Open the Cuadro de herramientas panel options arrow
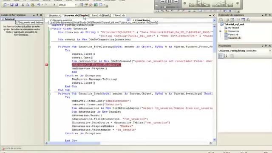 [34, 15]
